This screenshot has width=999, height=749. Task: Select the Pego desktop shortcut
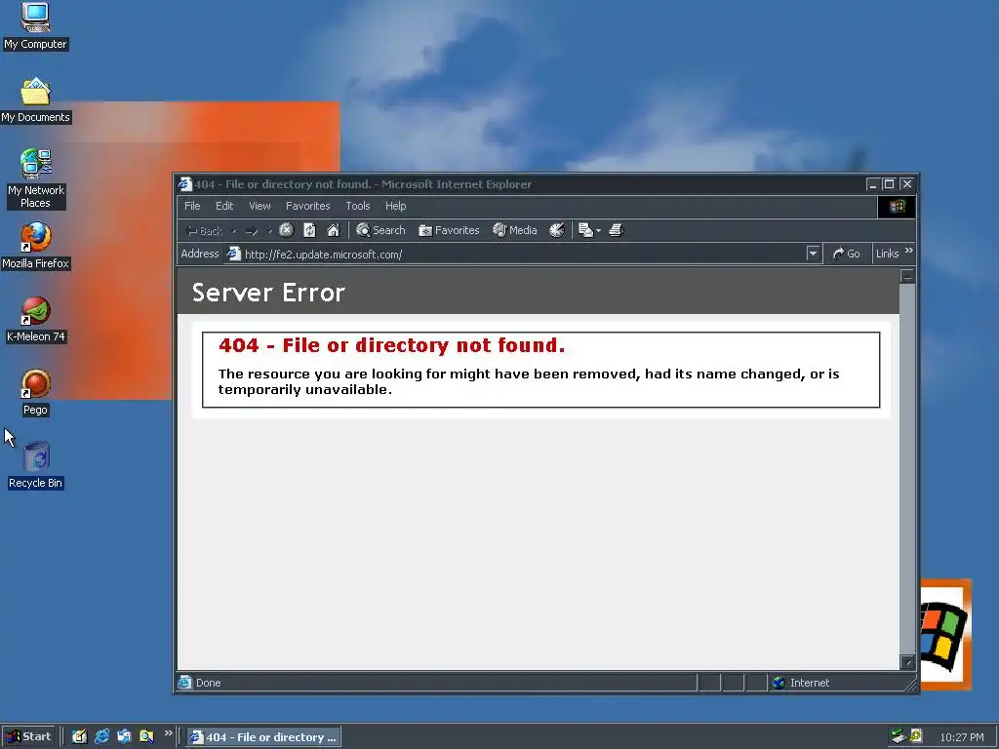[x=35, y=393]
